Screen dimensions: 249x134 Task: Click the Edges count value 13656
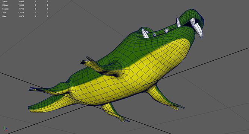pyautogui.click(x=21, y=5)
